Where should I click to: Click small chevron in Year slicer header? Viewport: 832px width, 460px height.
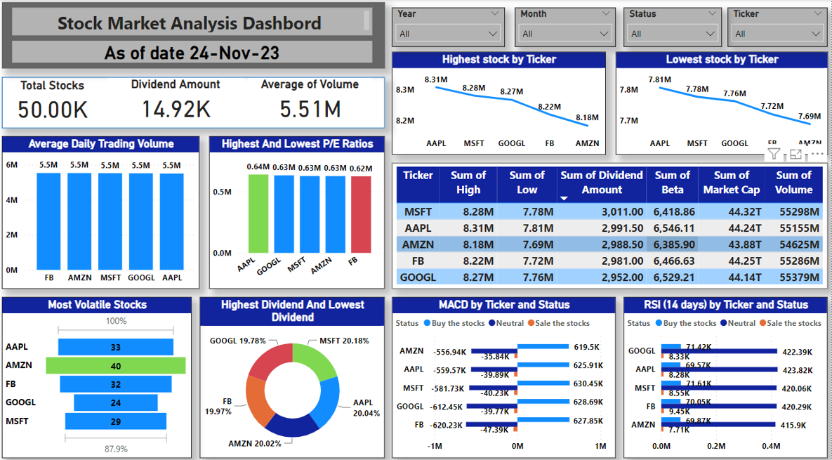pyautogui.click(x=495, y=13)
